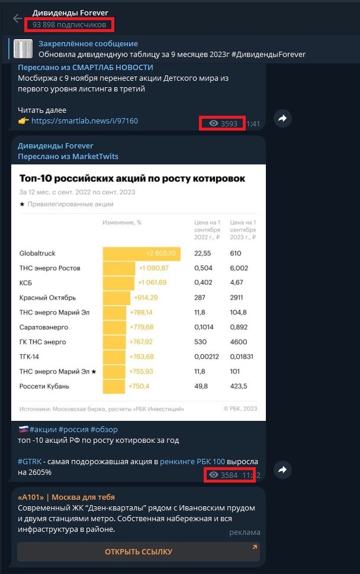Open the Топ-10 российских акций chart image

tap(139, 292)
